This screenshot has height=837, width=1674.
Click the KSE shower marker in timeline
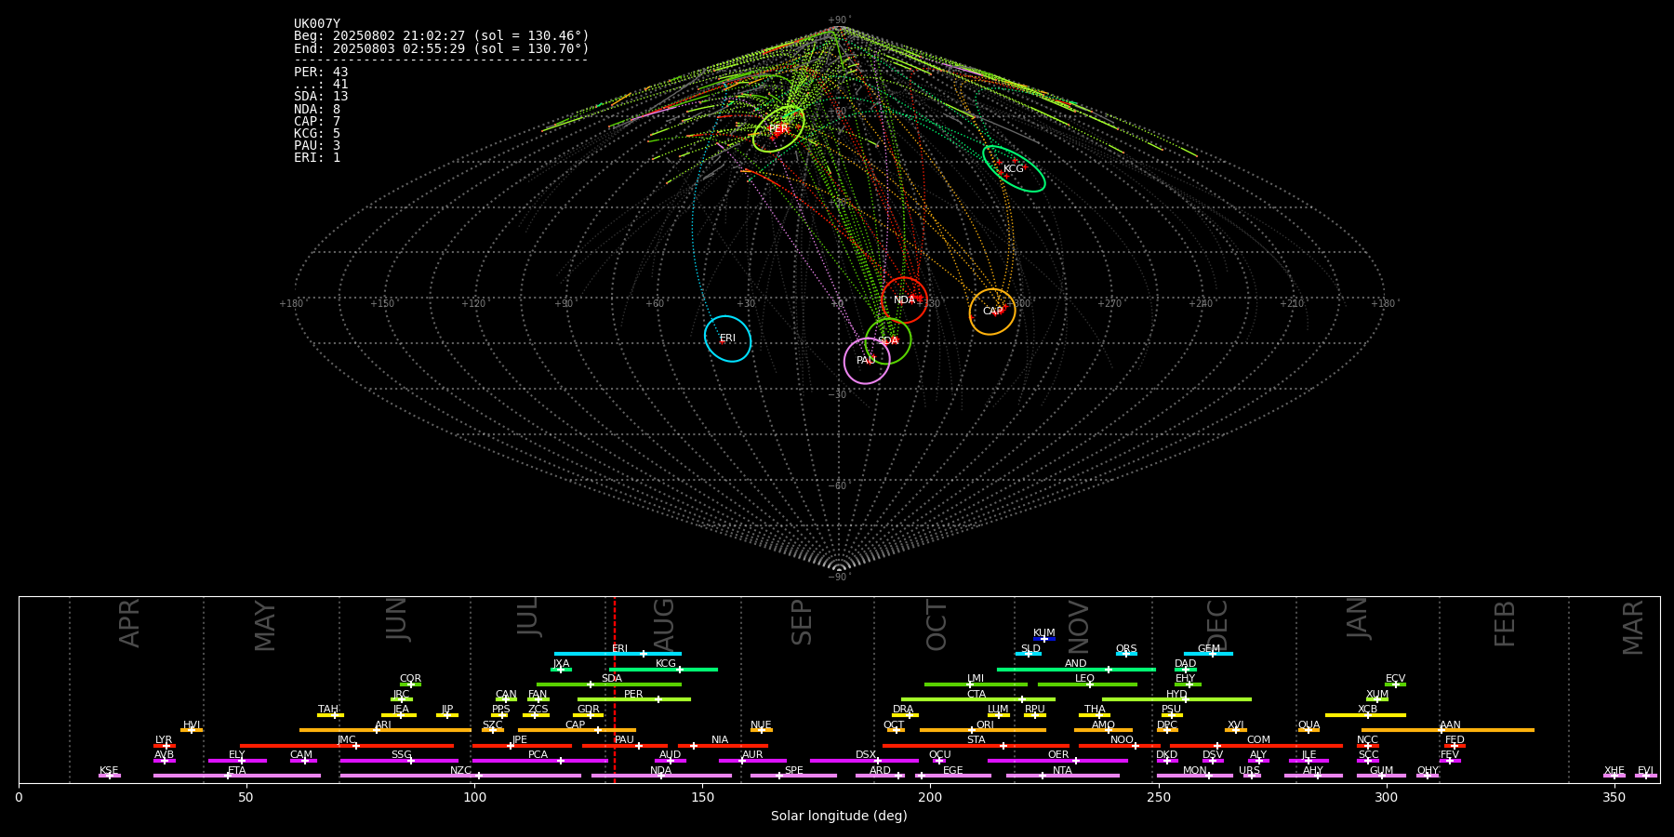tap(110, 776)
